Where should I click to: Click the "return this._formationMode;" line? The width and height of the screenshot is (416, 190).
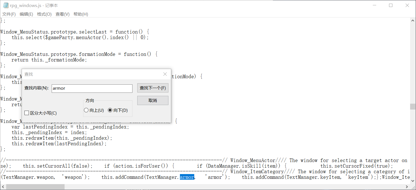pyautogui.click(x=49, y=60)
